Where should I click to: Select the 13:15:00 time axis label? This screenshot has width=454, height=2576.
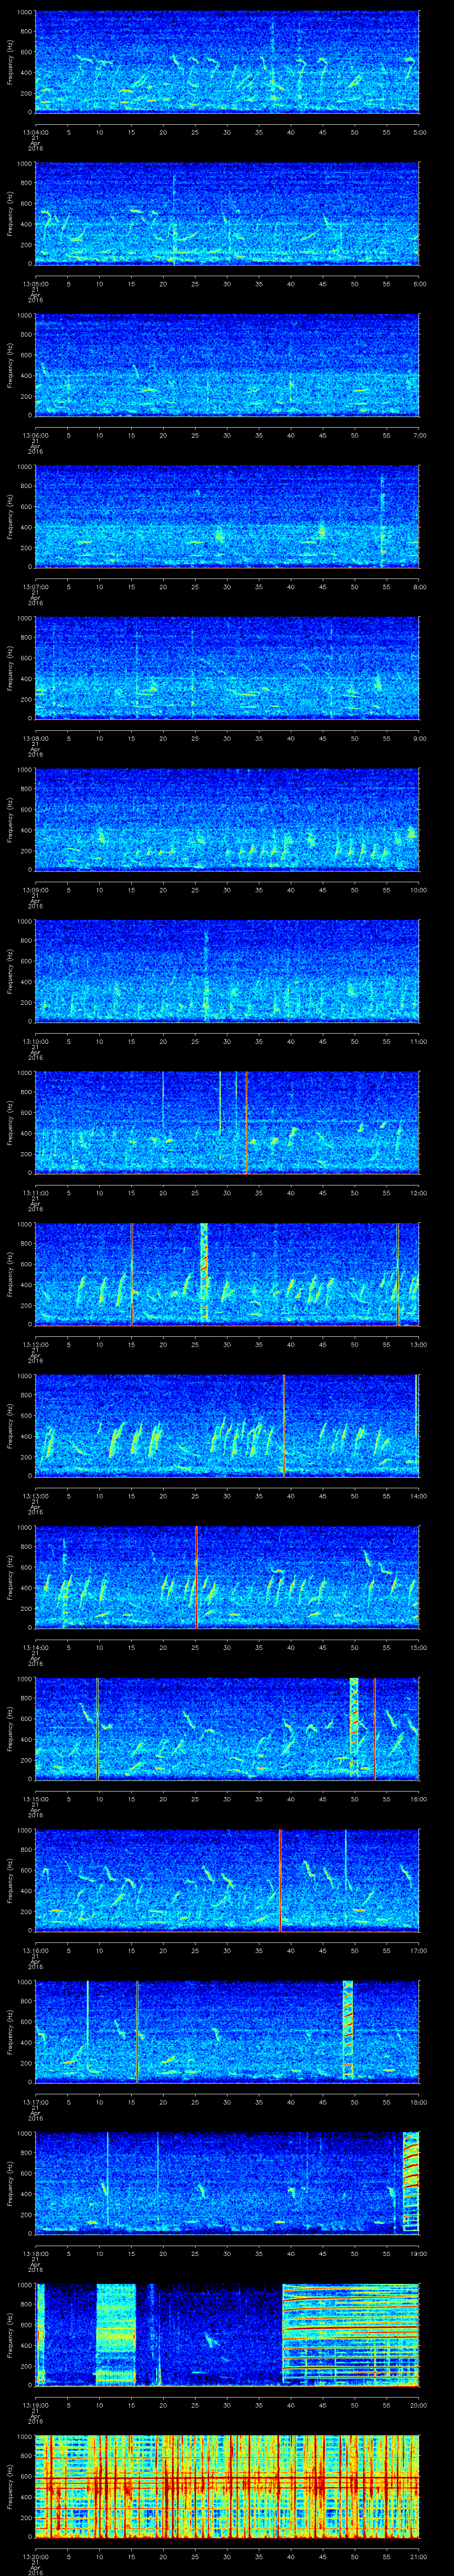click(x=35, y=1798)
